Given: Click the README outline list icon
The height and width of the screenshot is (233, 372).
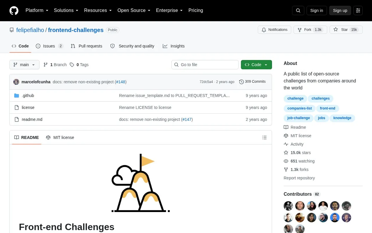Looking at the screenshot, I should [264, 137].
